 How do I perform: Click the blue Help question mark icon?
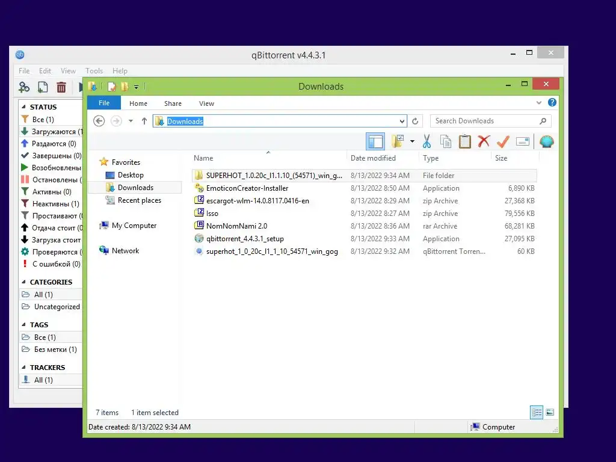point(552,102)
